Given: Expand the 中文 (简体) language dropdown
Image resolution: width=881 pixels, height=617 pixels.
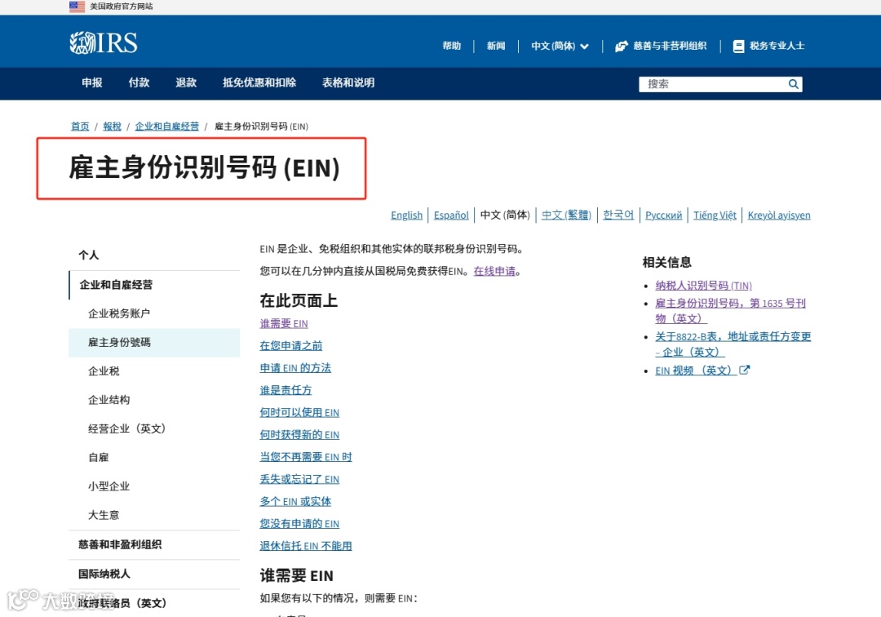Looking at the screenshot, I should [x=560, y=46].
